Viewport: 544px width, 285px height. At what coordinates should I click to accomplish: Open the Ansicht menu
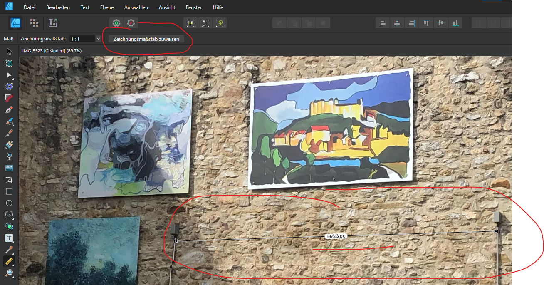coord(167,7)
